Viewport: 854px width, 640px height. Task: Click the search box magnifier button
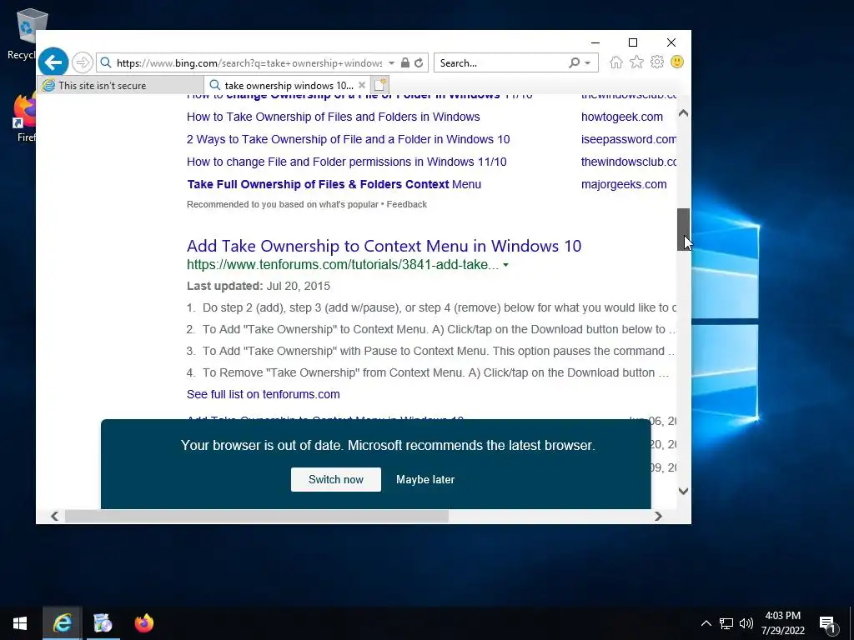pyautogui.click(x=574, y=62)
